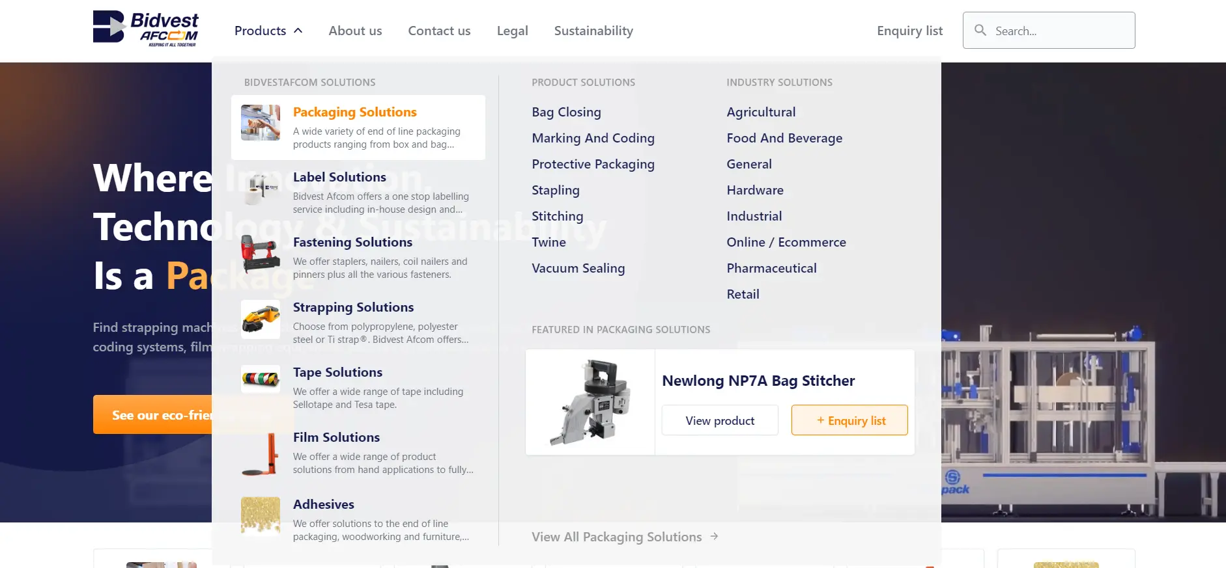Image resolution: width=1226 pixels, height=568 pixels.
Task: Open the About us menu item
Action: [355, 31]
